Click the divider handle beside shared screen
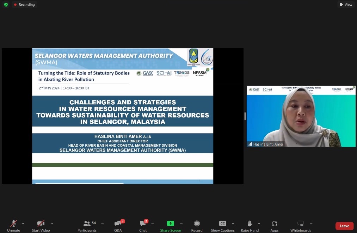The image size is (357, 233). pyautogui.click(x=245, y=116)
